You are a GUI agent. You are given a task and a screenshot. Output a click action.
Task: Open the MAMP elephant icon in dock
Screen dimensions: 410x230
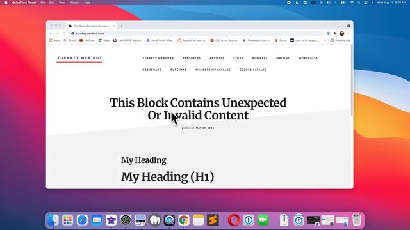[x=155, y=220]
